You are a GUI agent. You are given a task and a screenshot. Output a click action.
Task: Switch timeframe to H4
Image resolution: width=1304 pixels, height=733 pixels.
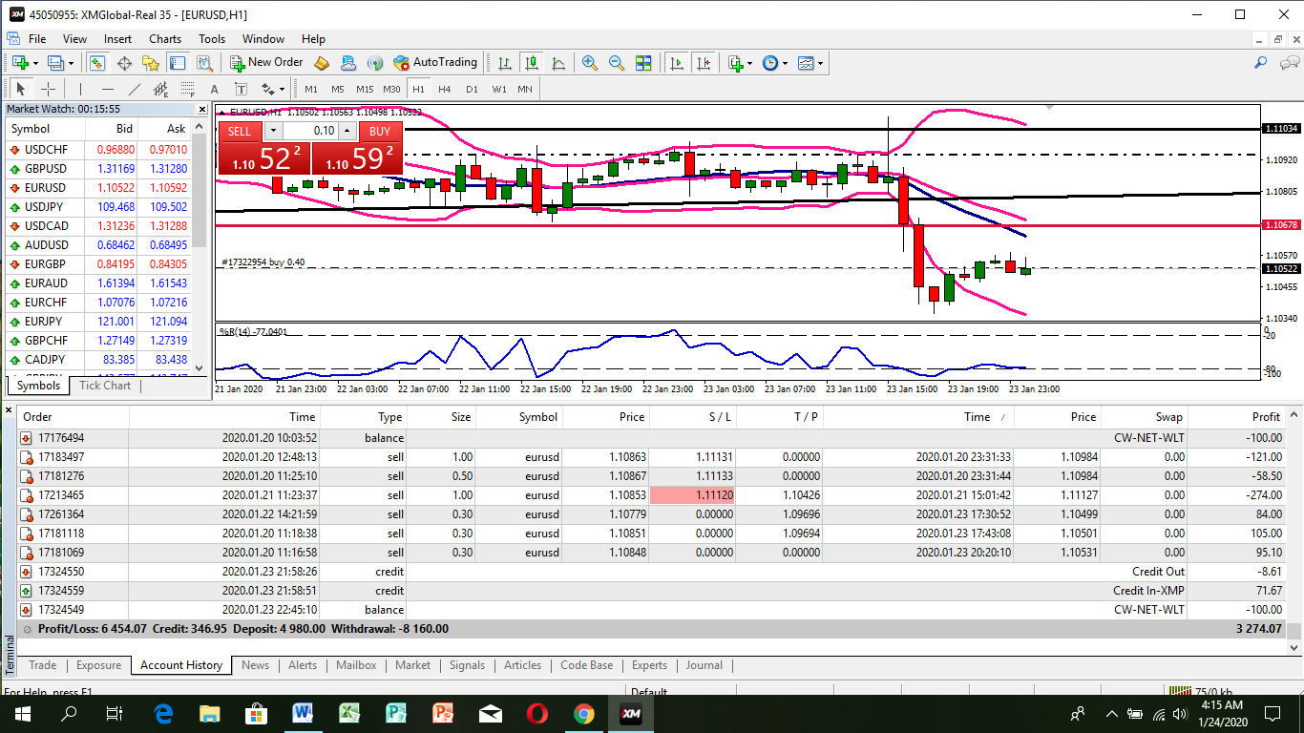445,89
